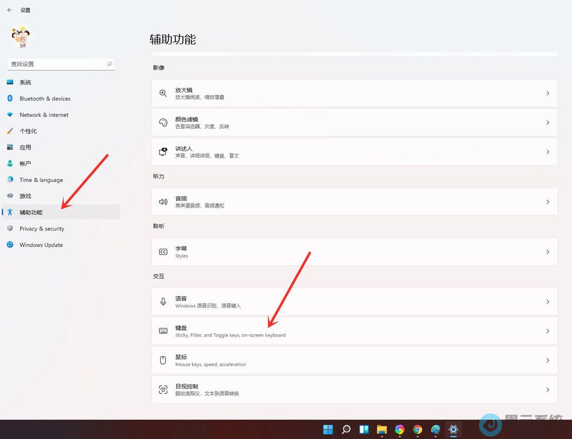This screenshot has width=572, height=439.
Task: Click the 查找设置 search box
Action: (57, 64)
